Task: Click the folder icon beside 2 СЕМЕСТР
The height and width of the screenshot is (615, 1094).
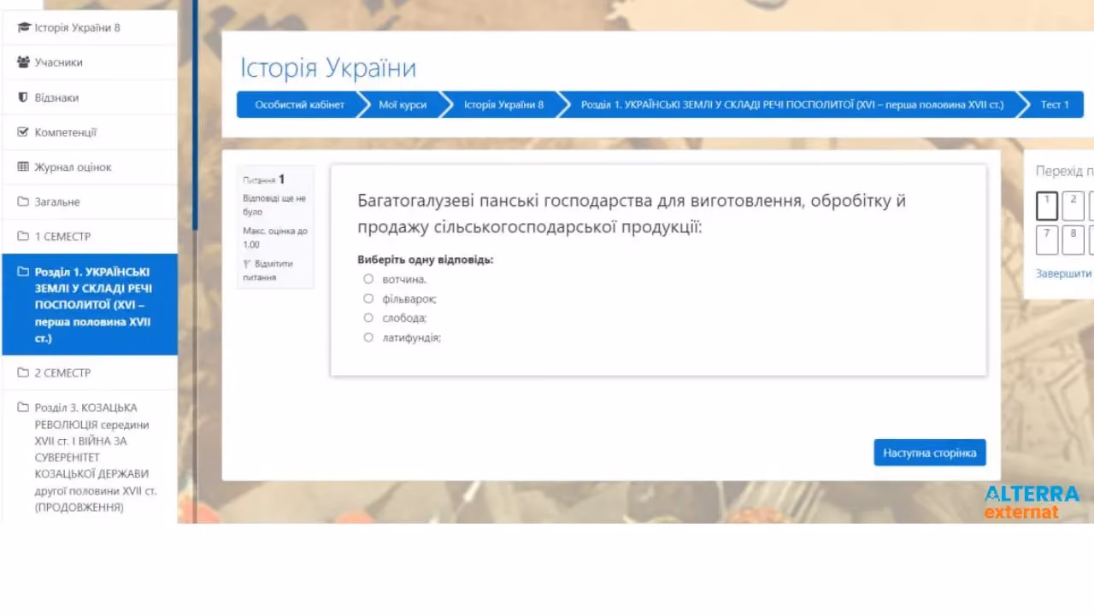Action: click(23, 372)
